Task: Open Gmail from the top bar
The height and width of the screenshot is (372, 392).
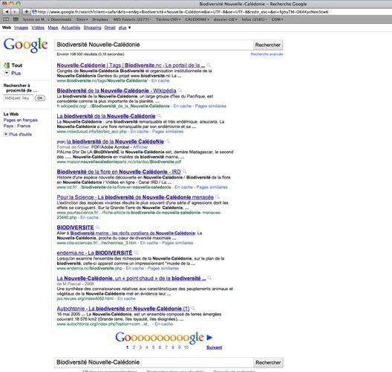Action: (x=110, y=28)
